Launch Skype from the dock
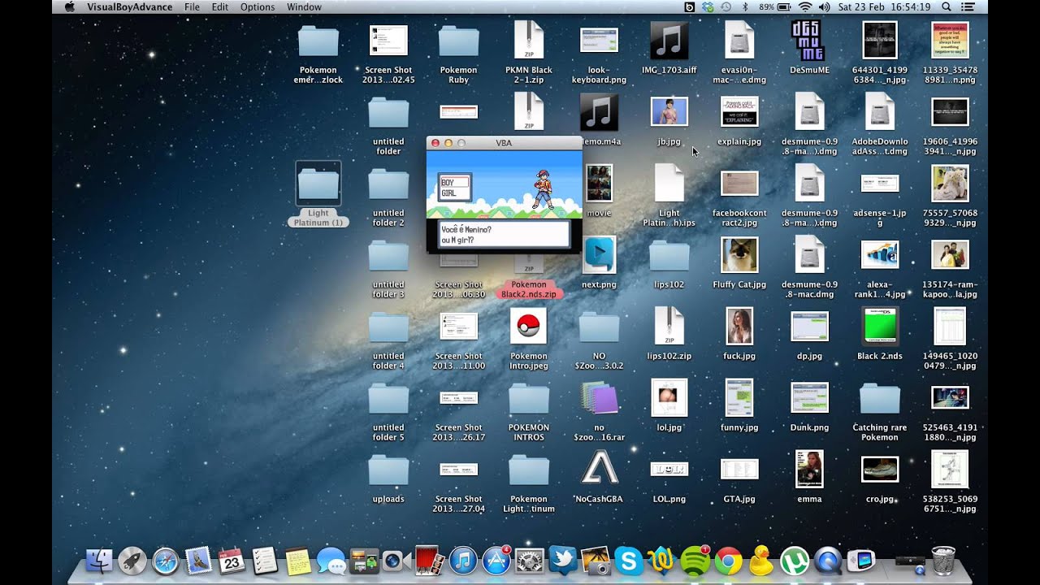The height and width of the screenshot is (585, 1040). (629, 561)
